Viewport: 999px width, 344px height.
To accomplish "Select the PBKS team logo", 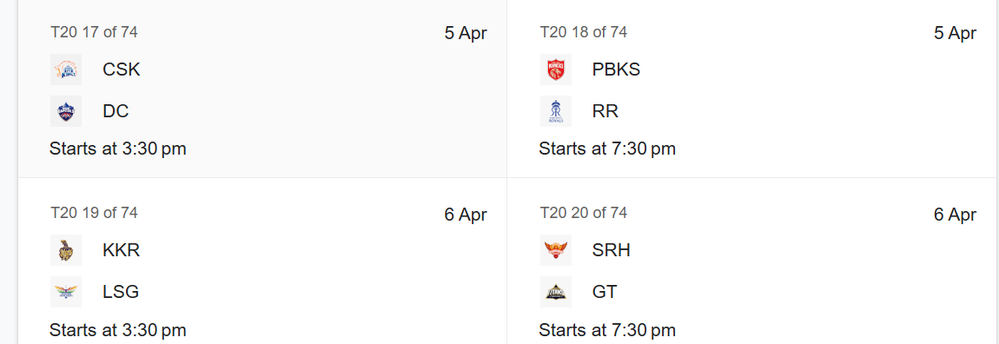I will tap(556, 69).
